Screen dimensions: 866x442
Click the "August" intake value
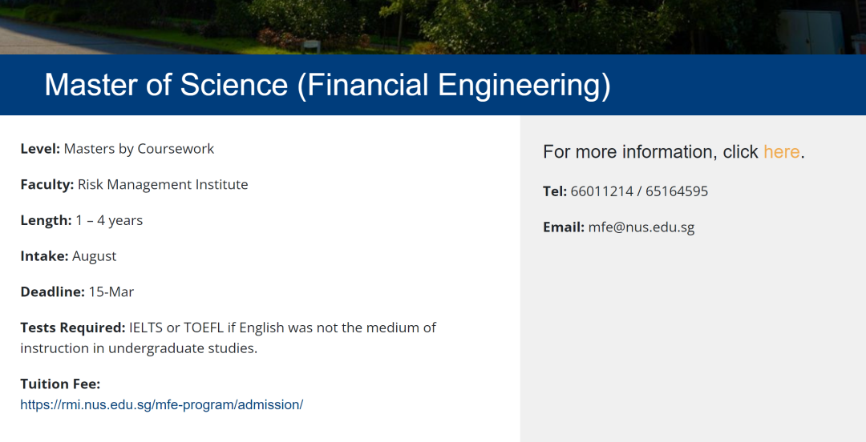pos(94,256)
